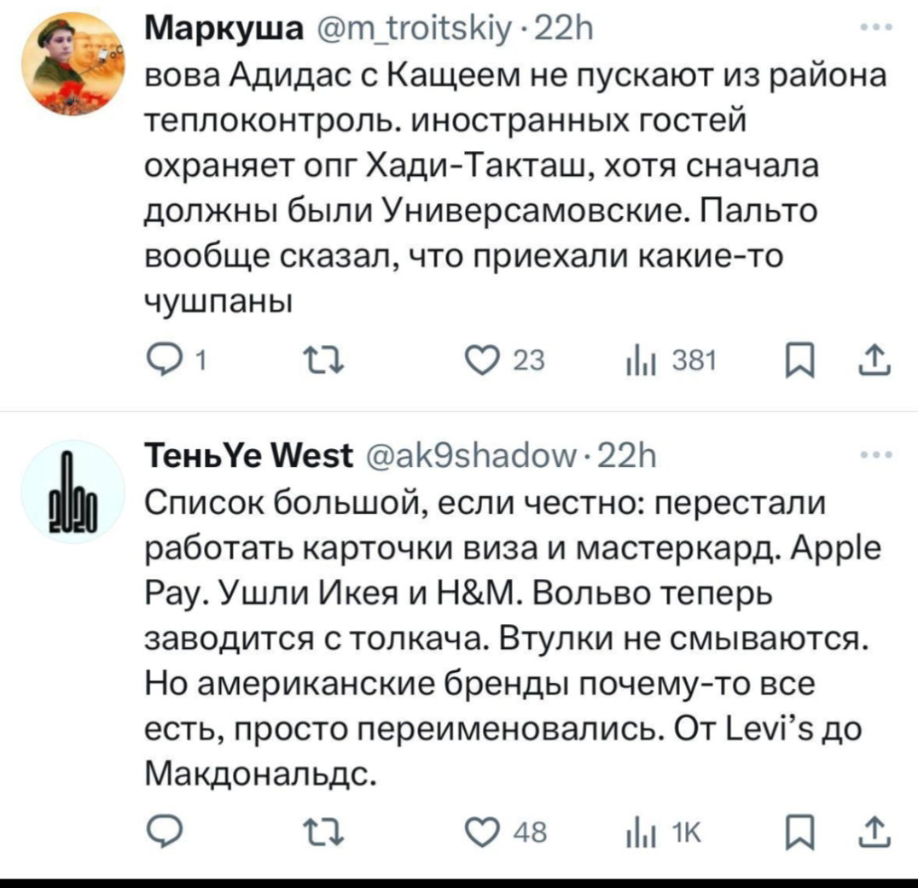
Task: Open the @m_troitskiy handle link
Action: click(x=413, y=28)
